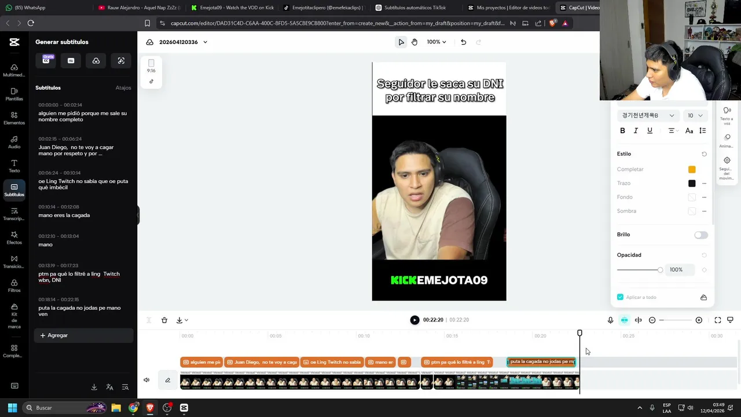Toggle bold text formatting
The image size is (741, 417).
pos(623,131)
